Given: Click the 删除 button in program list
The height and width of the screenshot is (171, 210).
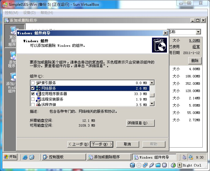Looking at the screenshot, I should 195,61.
